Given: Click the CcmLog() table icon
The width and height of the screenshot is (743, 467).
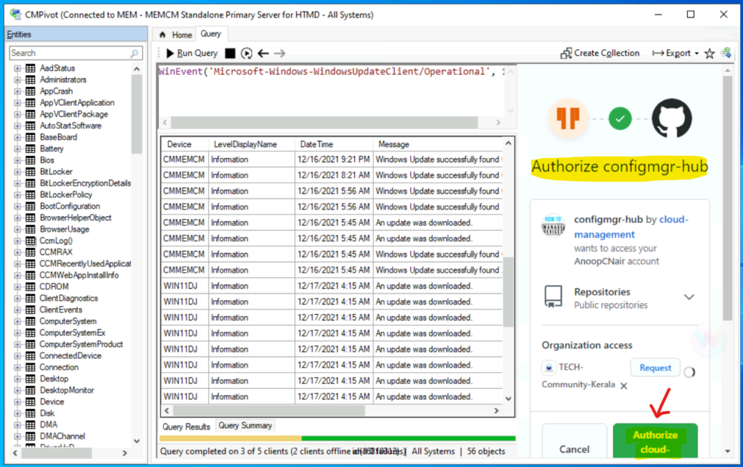Looking at the screenshot, I should (x=30, y=241).
